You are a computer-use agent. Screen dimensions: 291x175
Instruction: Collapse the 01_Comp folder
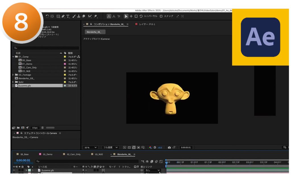13,57
